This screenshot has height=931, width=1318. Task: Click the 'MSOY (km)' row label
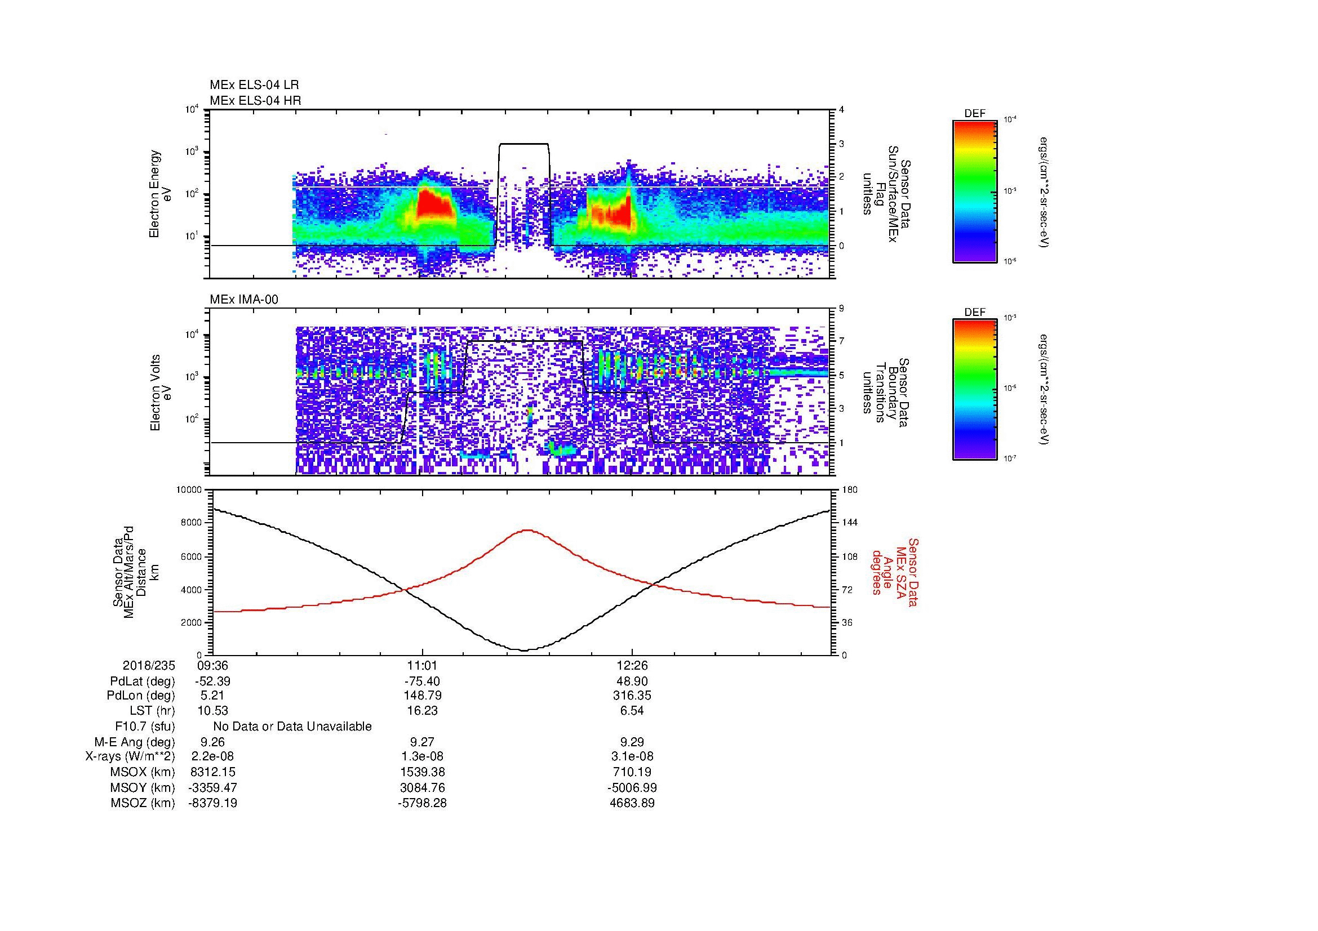tap(143, 788)
